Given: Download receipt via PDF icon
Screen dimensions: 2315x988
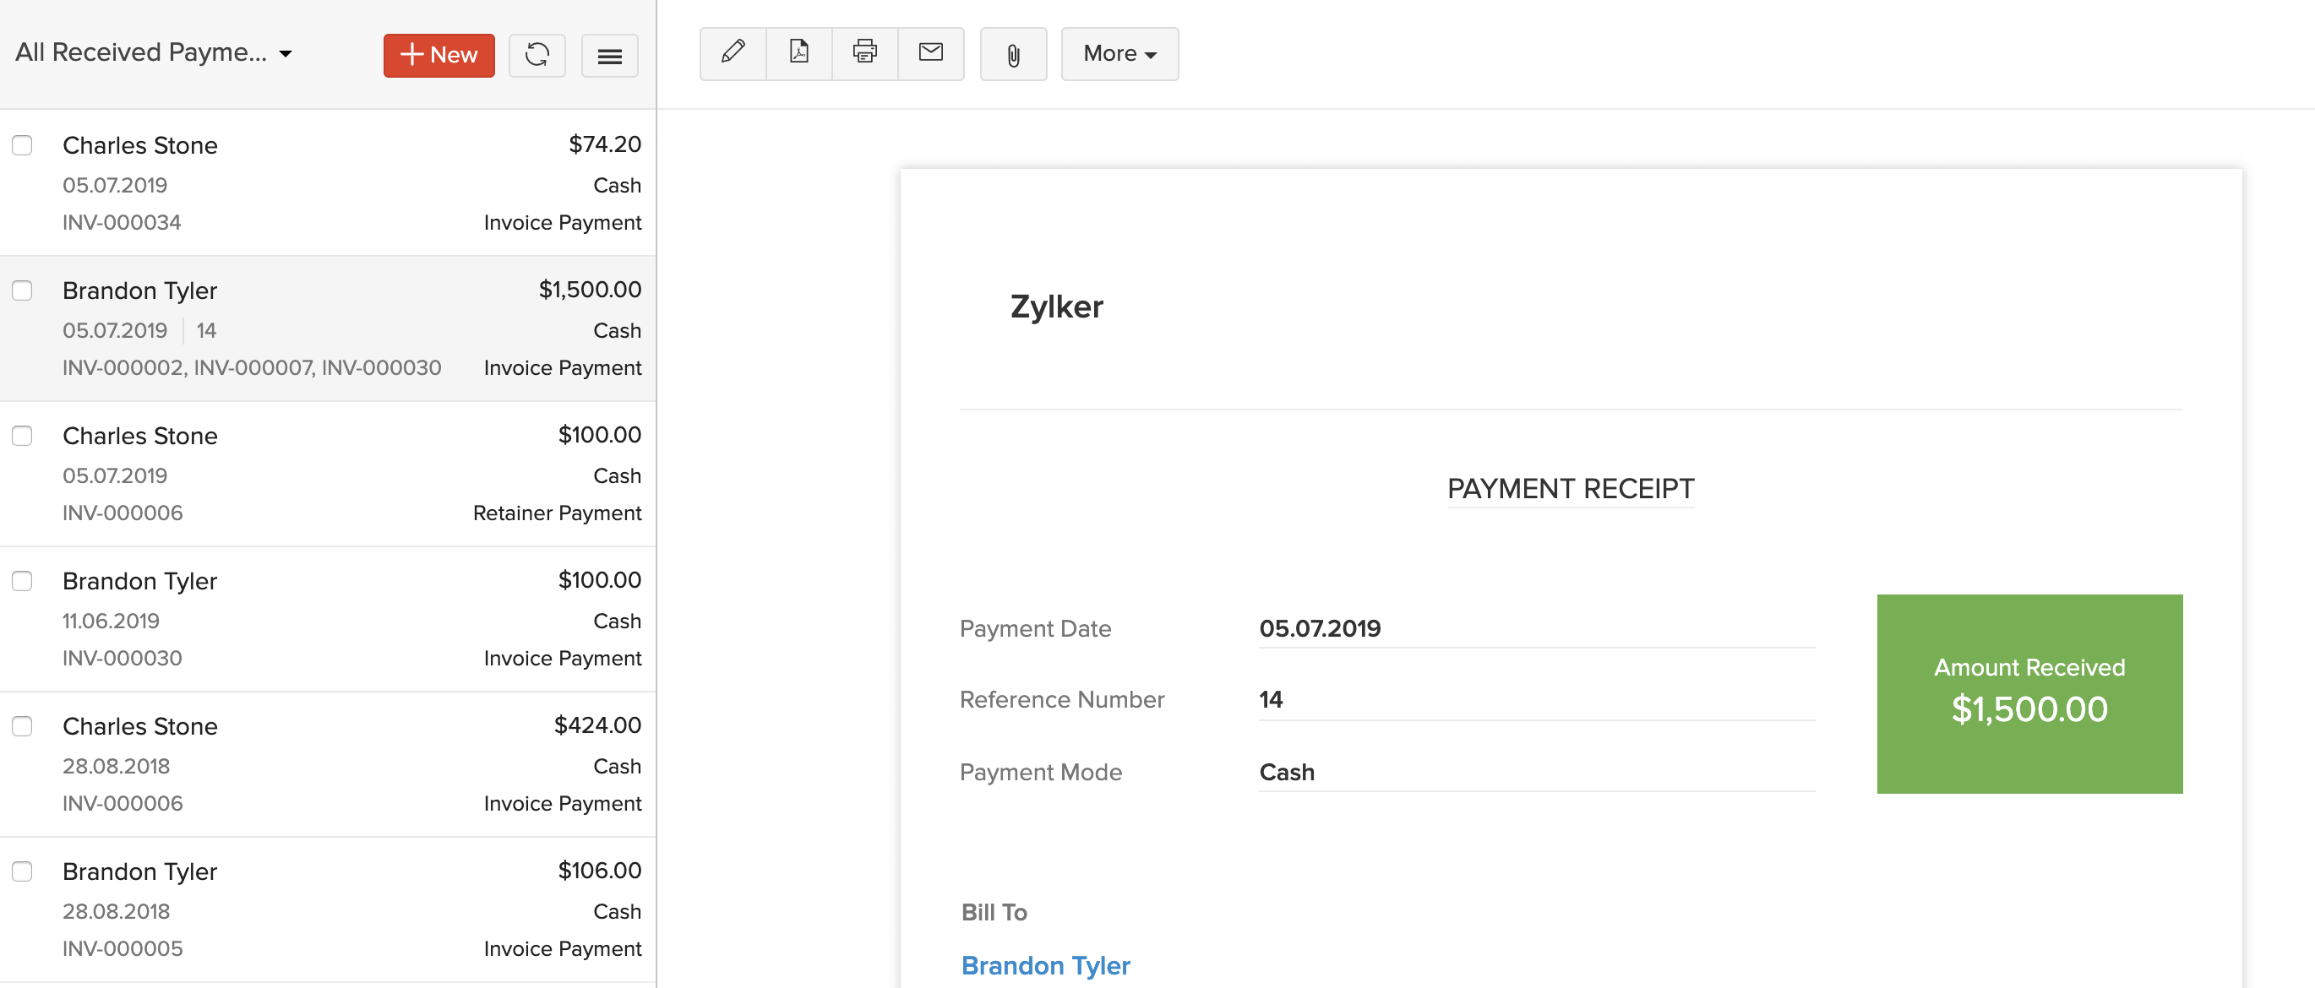Looking at the screenshot, I should [x=798, y=53].
